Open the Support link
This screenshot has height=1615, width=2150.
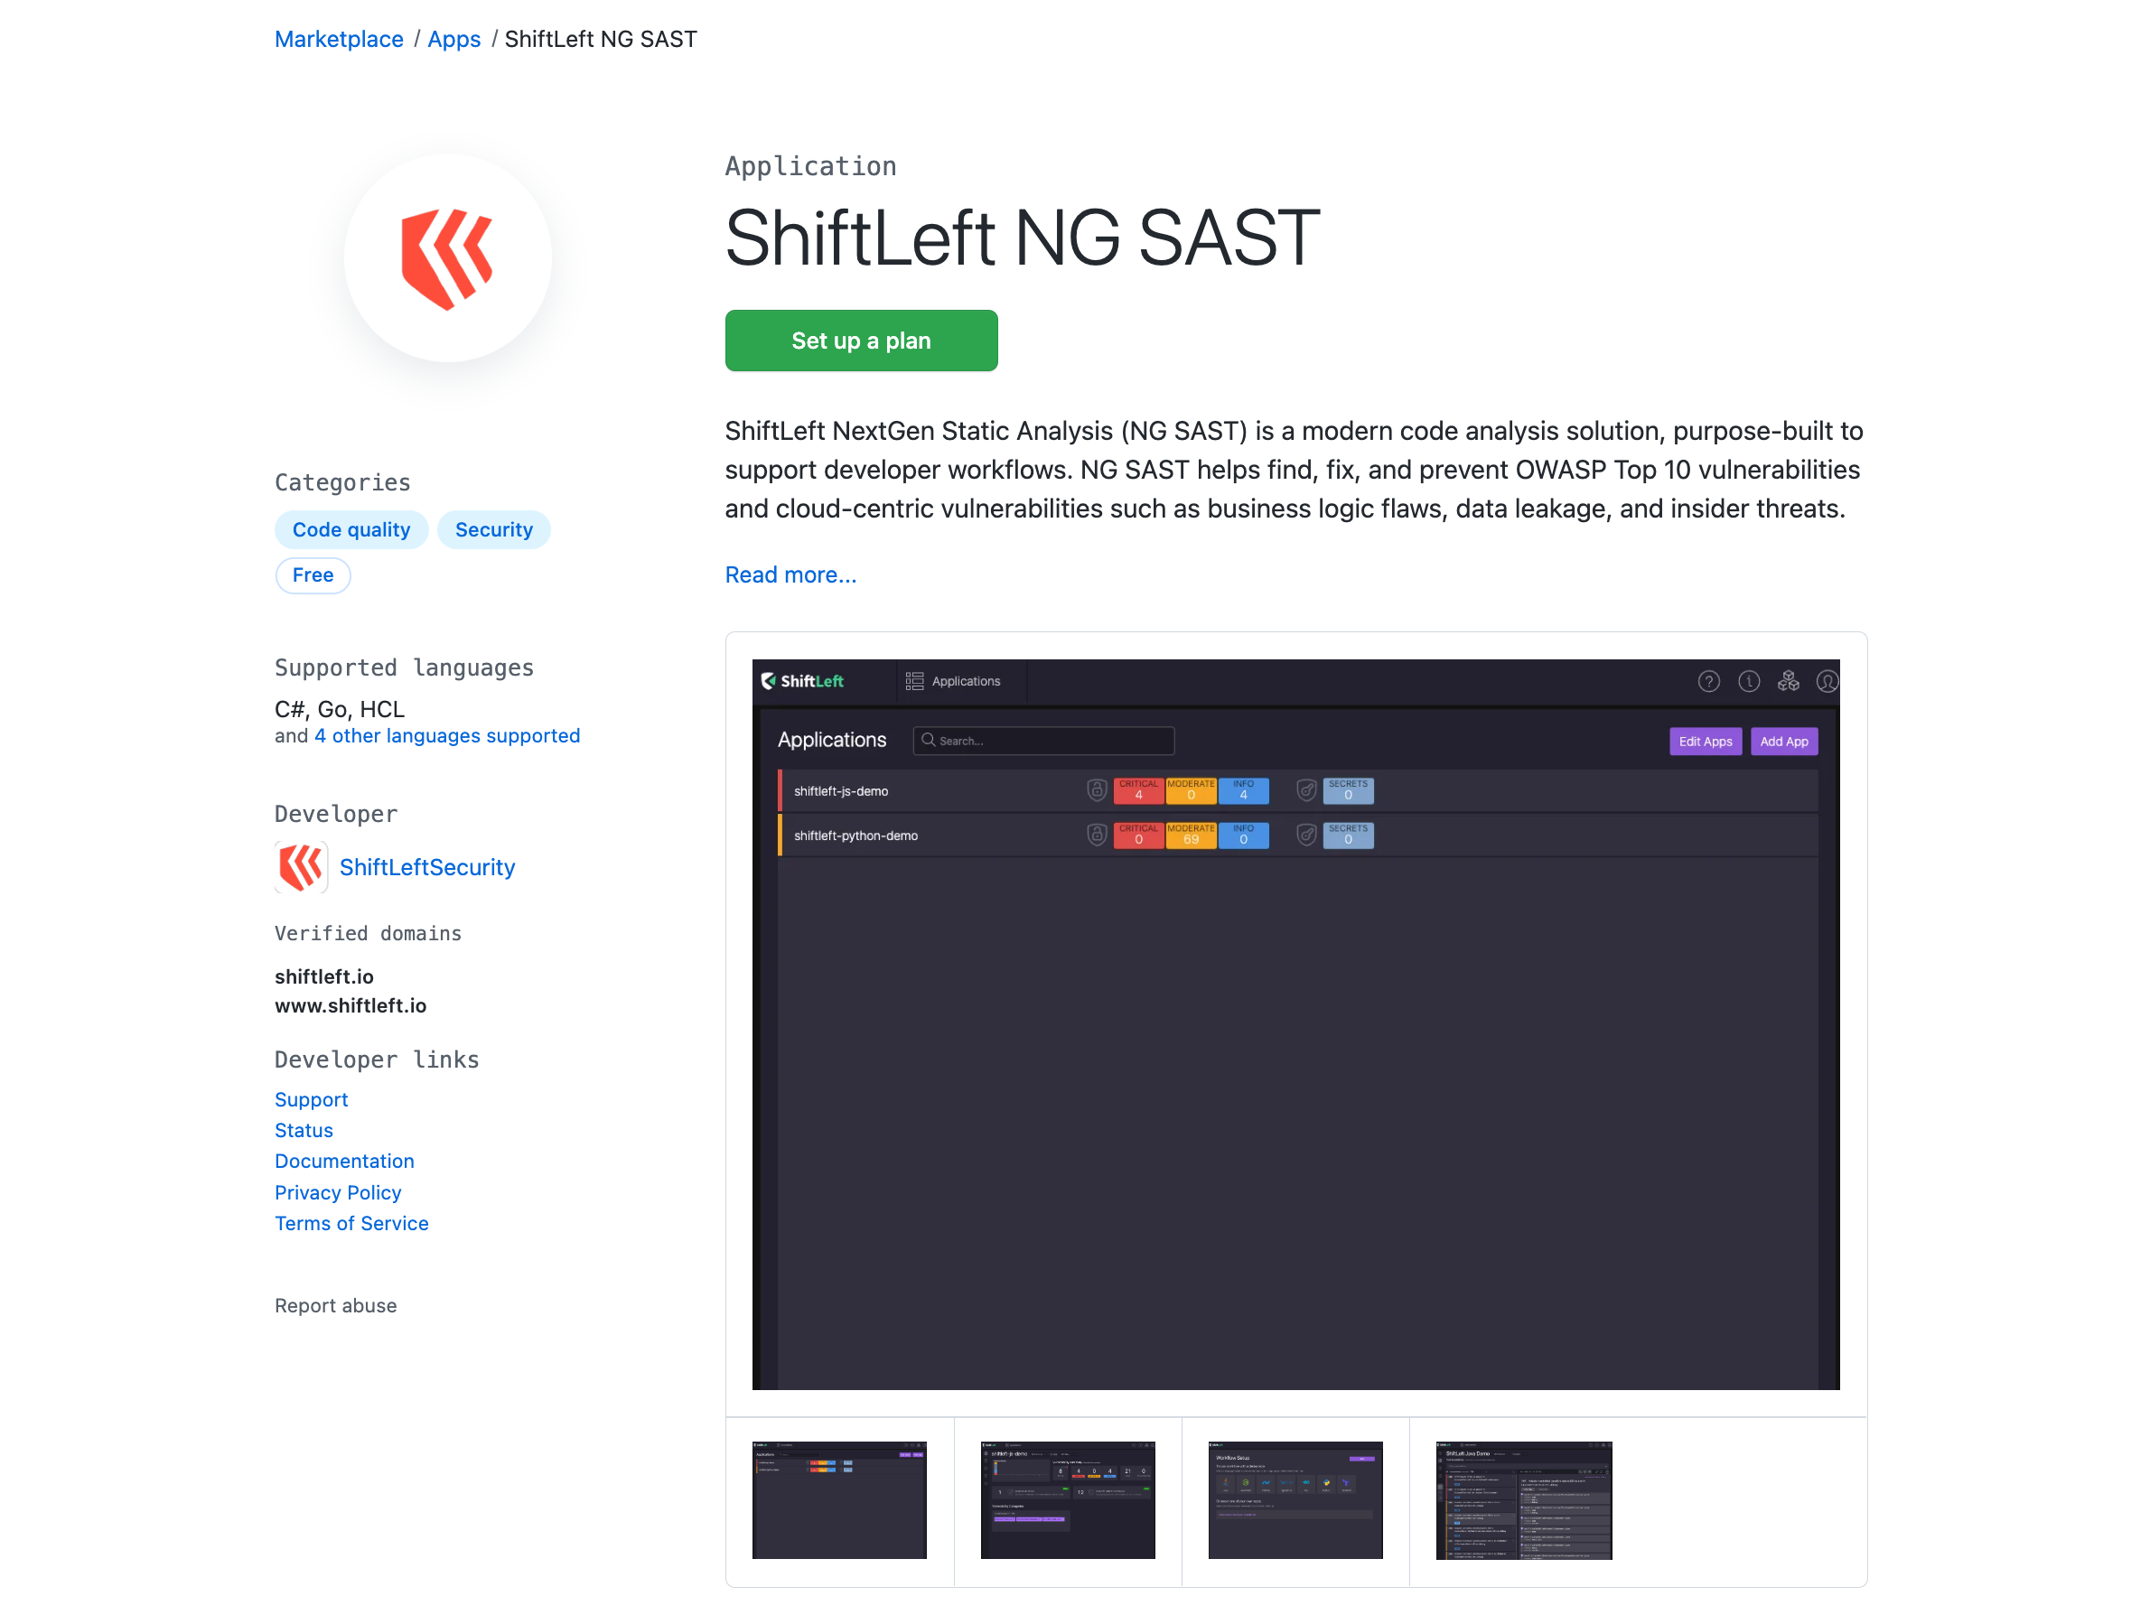tap(311, 1099)
